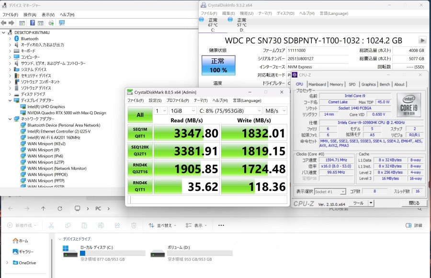Select the Bluetooth device category icon

tap(16, 39)
